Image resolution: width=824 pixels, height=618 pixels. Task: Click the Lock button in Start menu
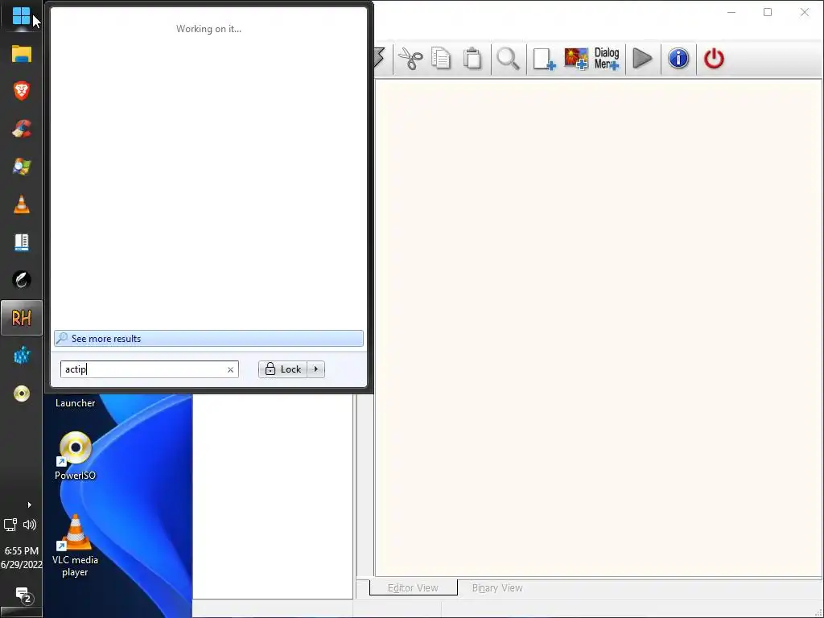click(282, 369)
